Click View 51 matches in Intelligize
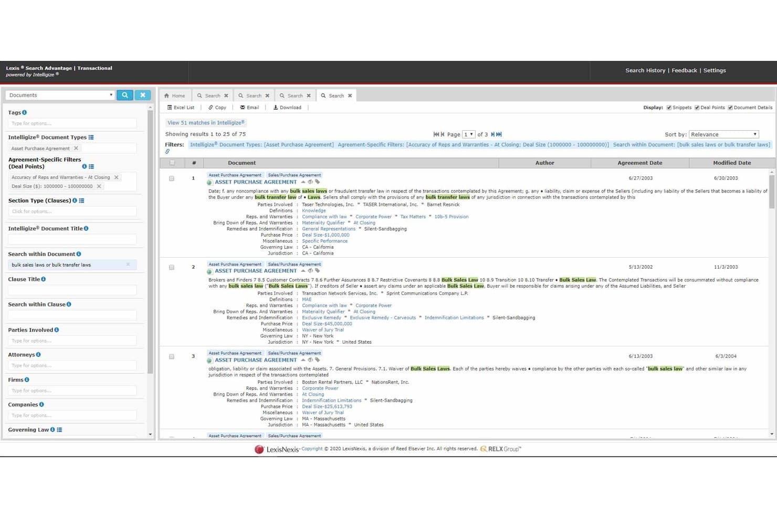 click(206, 123)
